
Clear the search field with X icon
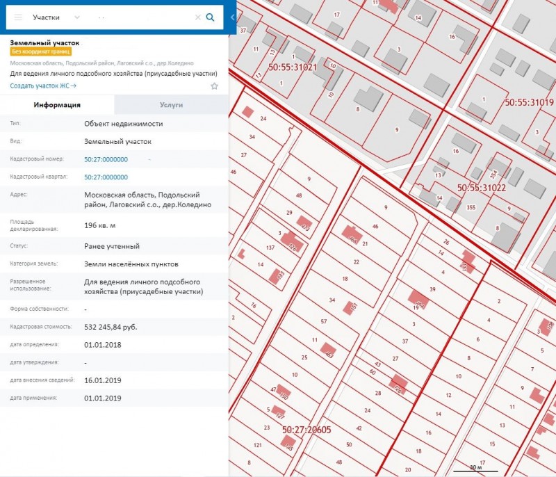click(198, 17)
